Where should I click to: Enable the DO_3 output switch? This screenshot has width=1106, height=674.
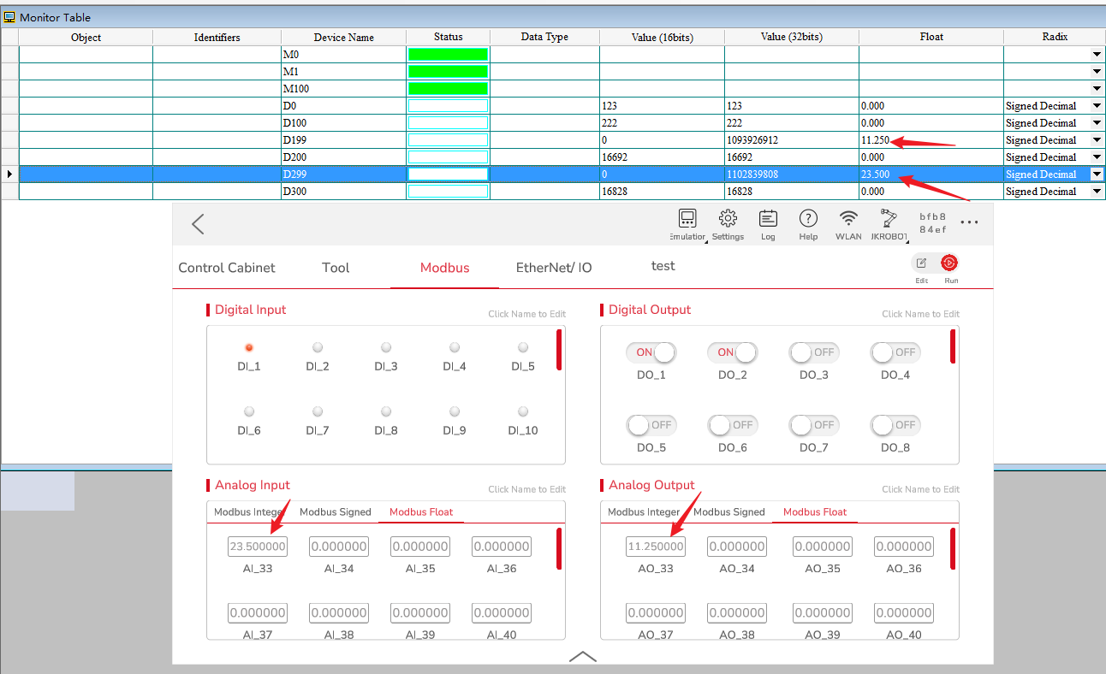click(x=813, y=352)
